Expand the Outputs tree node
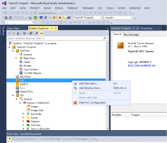167x143 pixels. click(23, 121)
